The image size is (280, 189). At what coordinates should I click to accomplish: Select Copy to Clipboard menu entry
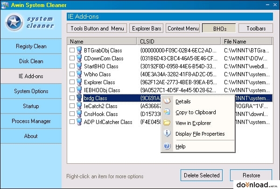coord(198,112)
